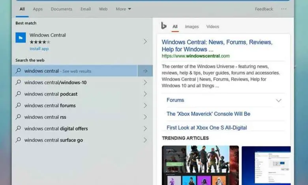
Task: Select 'windows central digital offers' suggestion text
Action: point(56,129)
